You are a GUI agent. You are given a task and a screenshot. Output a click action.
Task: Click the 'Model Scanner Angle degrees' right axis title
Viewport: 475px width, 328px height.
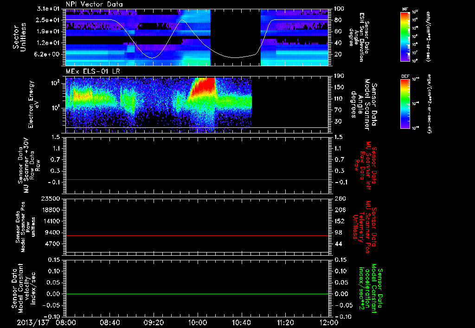tap(363, 105)
